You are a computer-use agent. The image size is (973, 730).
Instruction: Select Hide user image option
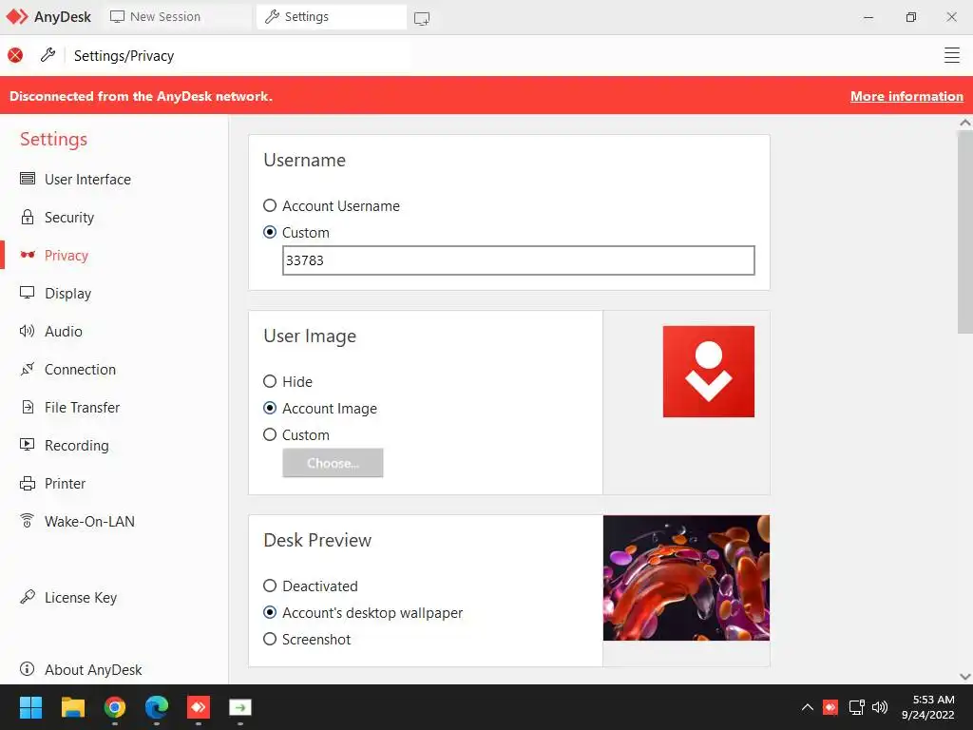pyautogui.click(x=270, y=381)
